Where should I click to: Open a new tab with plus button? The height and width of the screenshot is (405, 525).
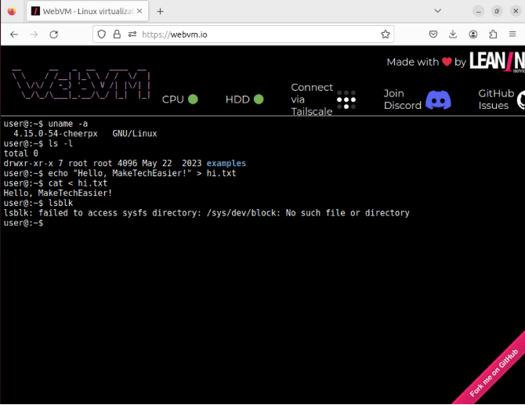[x=161, y=12]
